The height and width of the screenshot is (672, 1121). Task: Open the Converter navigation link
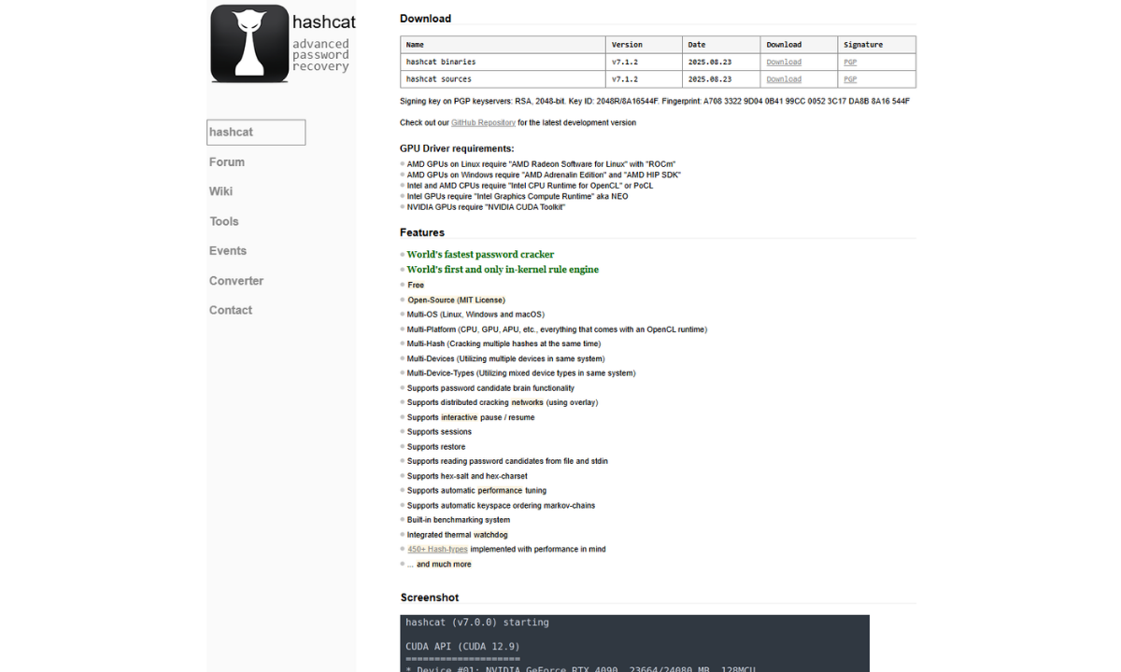(236, 281)
